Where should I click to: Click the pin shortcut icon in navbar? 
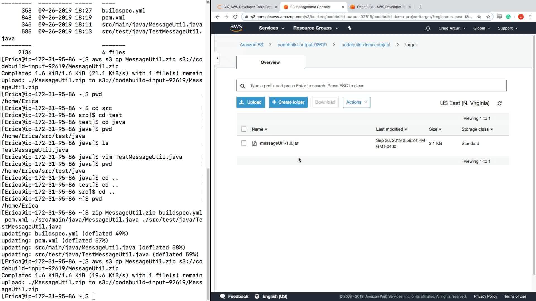[x=350, y=28]
